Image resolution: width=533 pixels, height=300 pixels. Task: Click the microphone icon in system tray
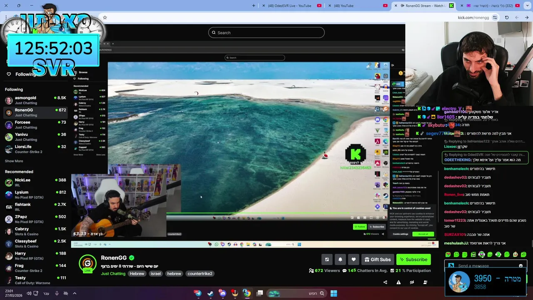tap(57, 293)
